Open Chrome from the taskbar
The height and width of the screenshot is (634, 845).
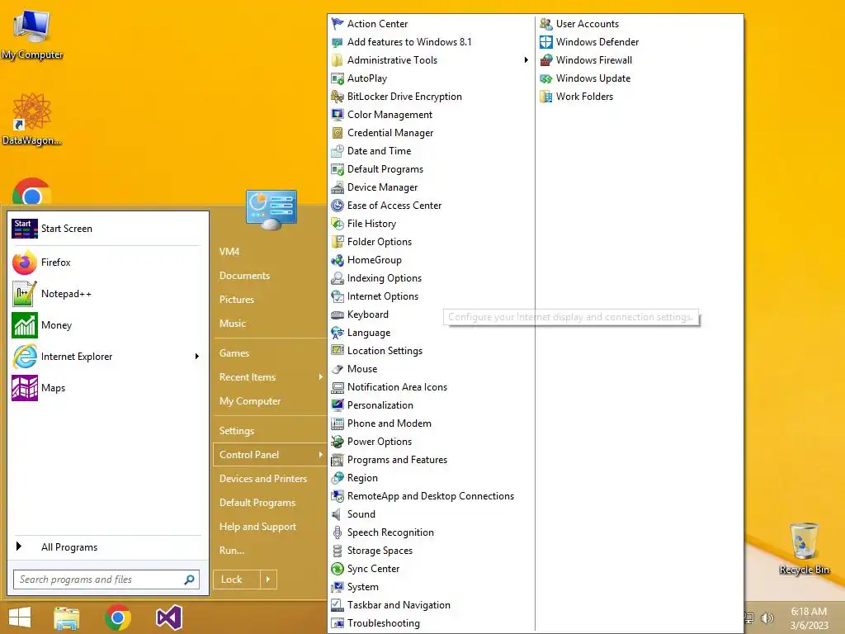(118, 617)
